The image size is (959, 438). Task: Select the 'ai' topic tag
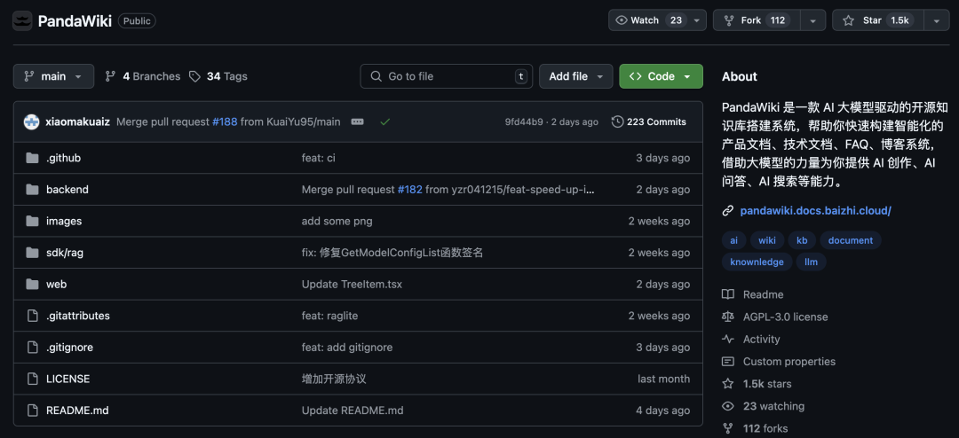[734, 240]
